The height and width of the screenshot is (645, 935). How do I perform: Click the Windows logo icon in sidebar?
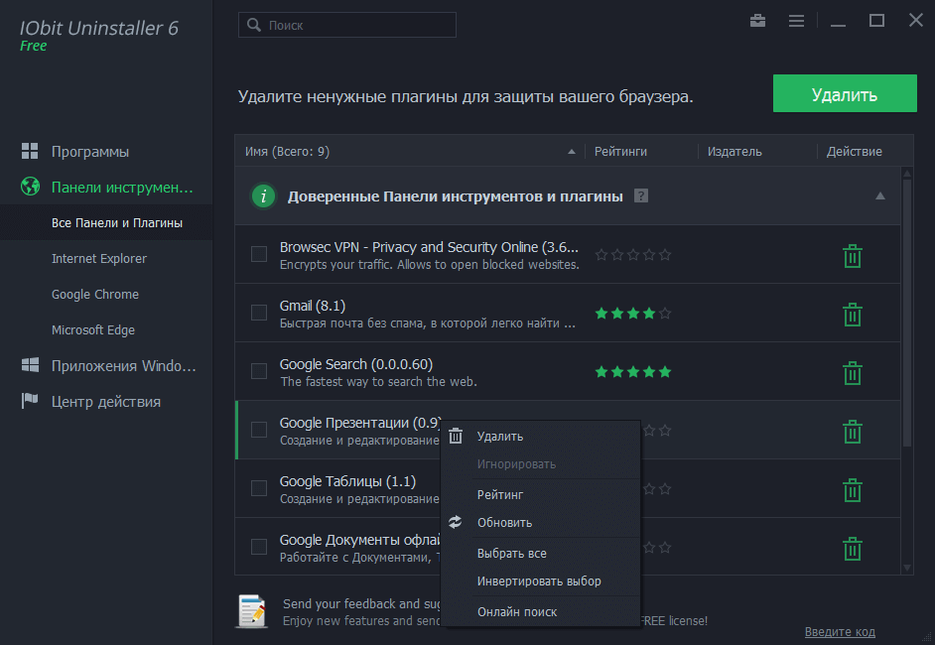coord(30,365)
